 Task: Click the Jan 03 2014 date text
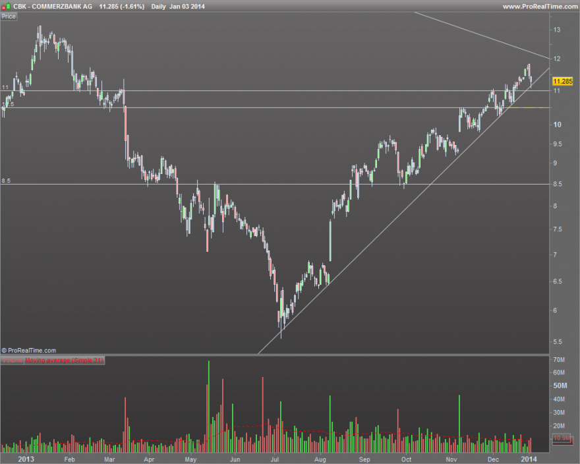pos(187,7)
